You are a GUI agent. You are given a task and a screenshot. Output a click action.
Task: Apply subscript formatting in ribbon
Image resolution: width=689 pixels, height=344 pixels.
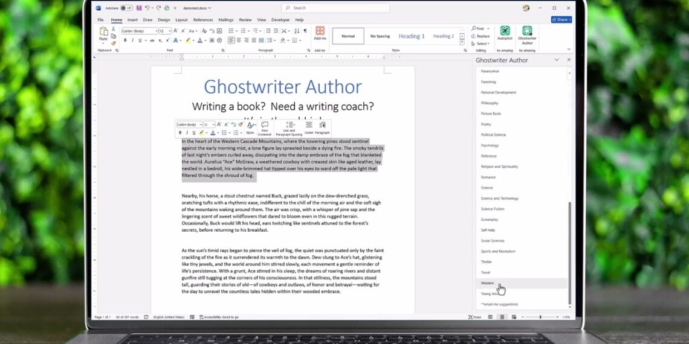tap(160, 40)
